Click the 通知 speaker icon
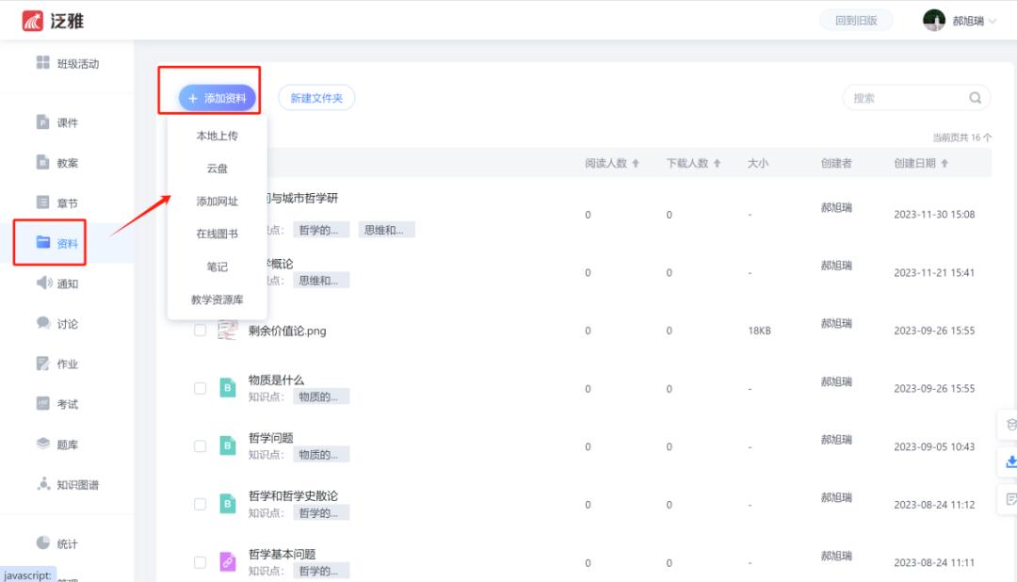Image resolution: width=1017 pixels, height=582 pixels. [x=43, y=283]
